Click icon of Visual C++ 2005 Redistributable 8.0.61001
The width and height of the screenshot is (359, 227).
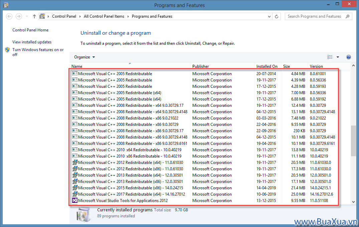click(x=75, y=73)
